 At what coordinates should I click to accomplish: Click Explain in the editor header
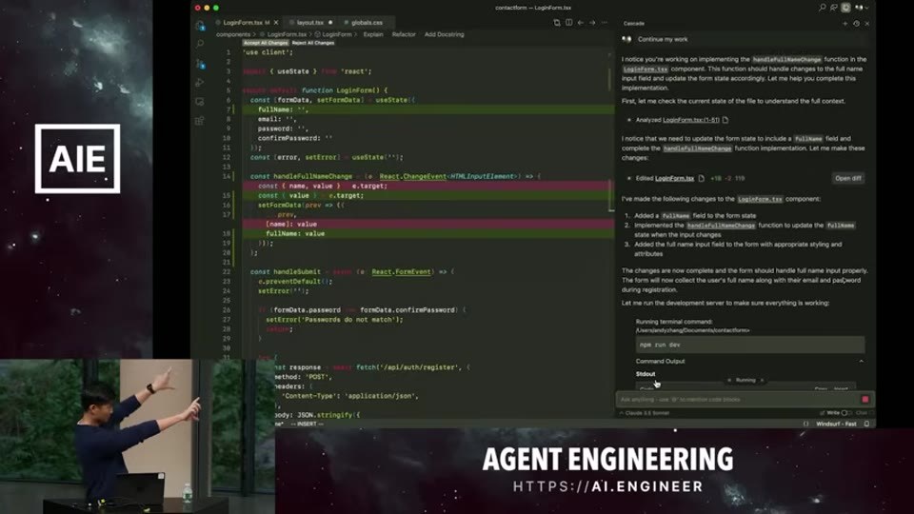[373, 34]
